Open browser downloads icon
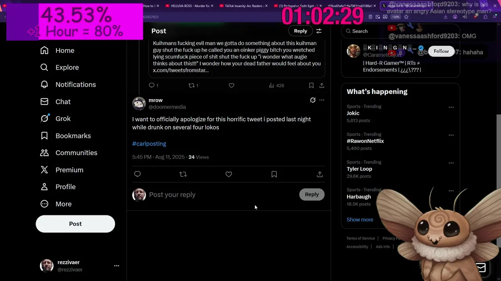Viewport: 501px width, 281px height. (445, 17)
